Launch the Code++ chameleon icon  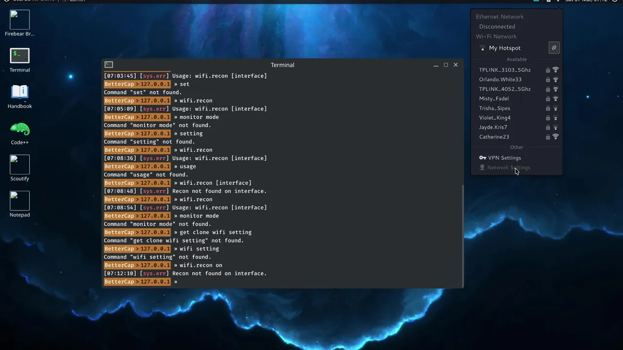19,133
